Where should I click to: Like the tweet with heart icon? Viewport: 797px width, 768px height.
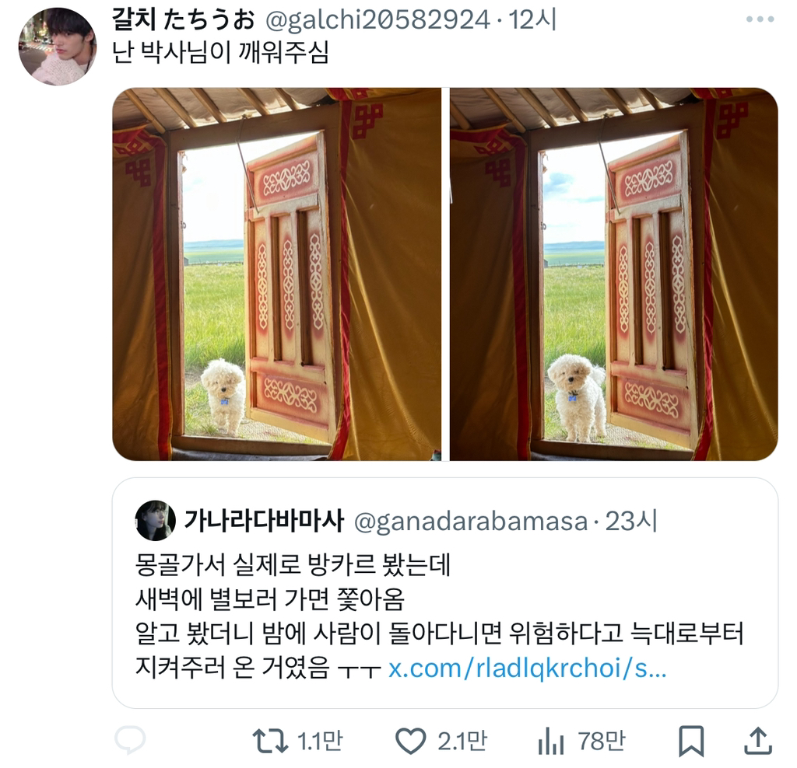(410, 741)
